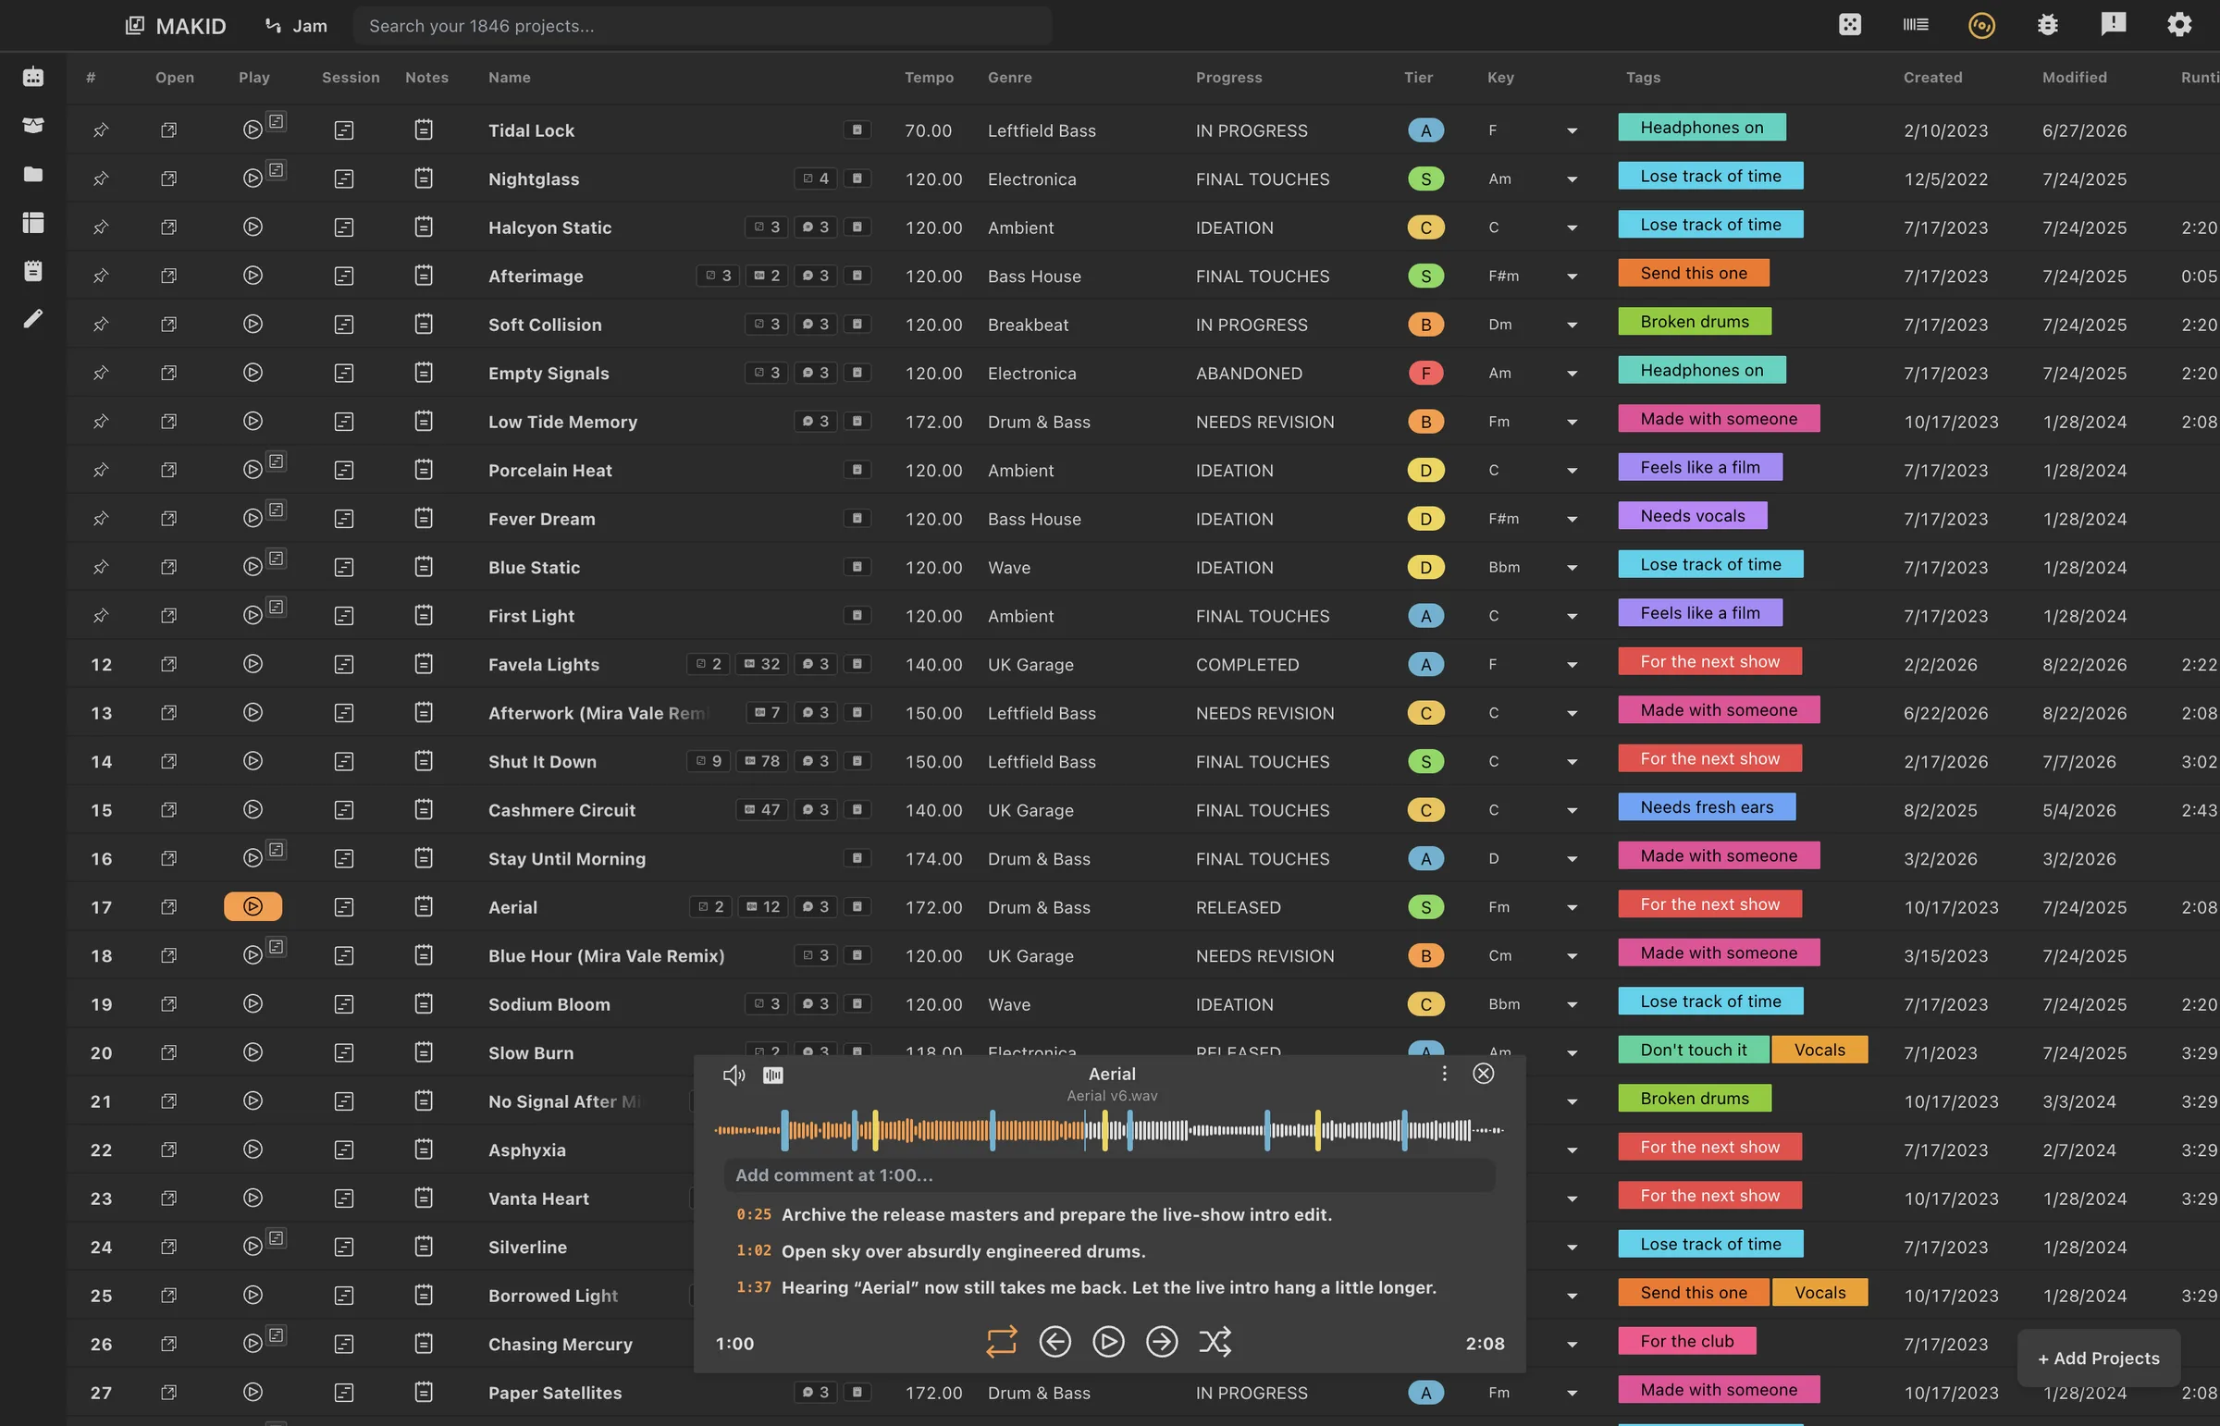
Task: Click the pin icon for Tidal Lock
Action: (x=101, y=130)
